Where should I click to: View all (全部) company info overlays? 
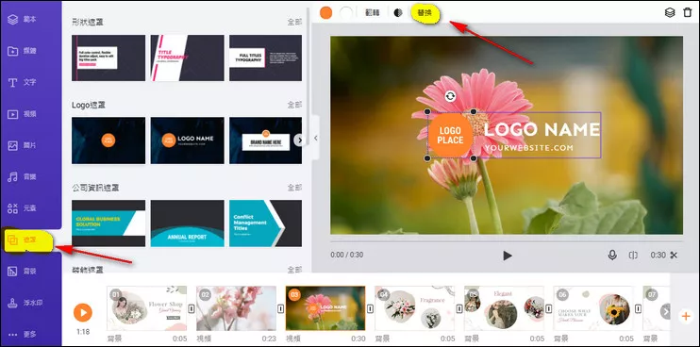click(x=294, y=188)
